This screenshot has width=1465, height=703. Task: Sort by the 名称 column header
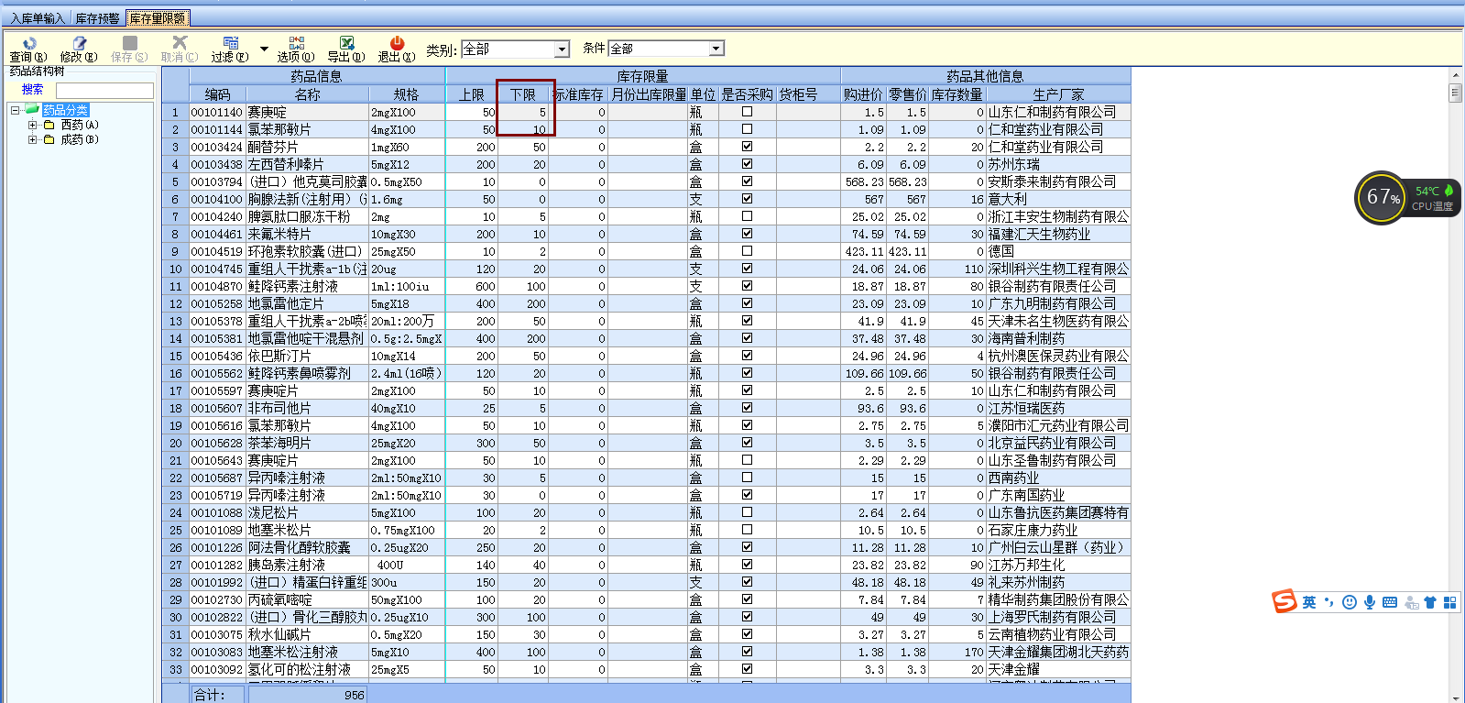click(307, 94)
